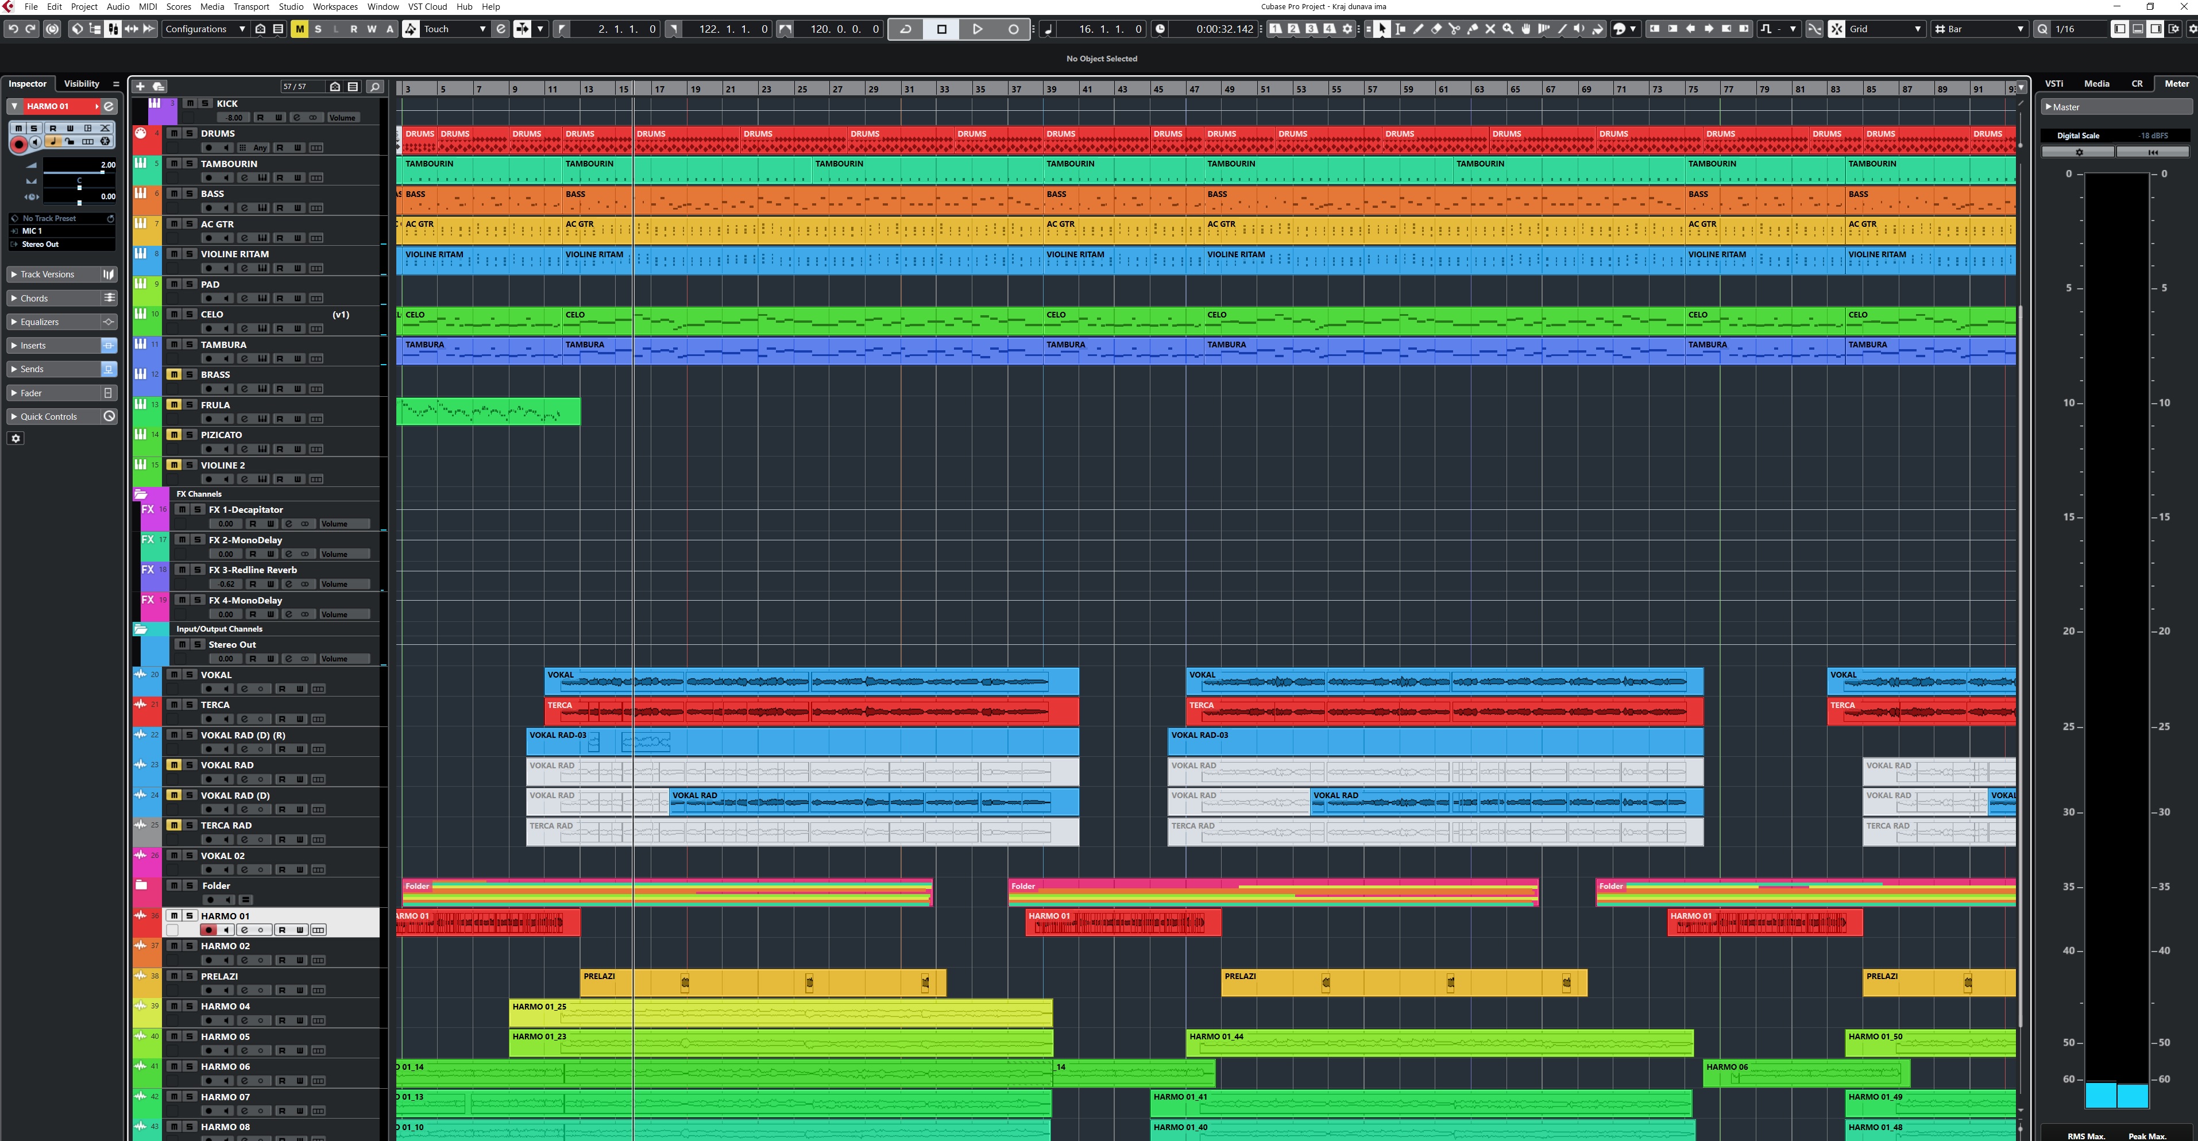Click the FRULA green MIDI part
The image size is (2198, 1141).
pos(488,412)
